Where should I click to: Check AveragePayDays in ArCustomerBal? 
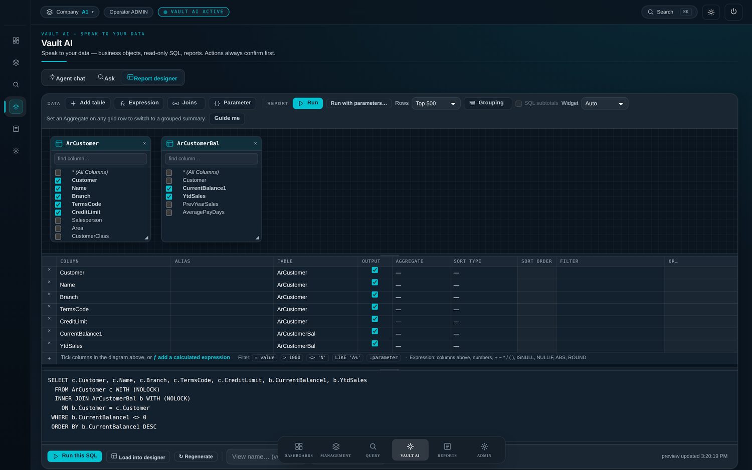[x=169, y=212]
